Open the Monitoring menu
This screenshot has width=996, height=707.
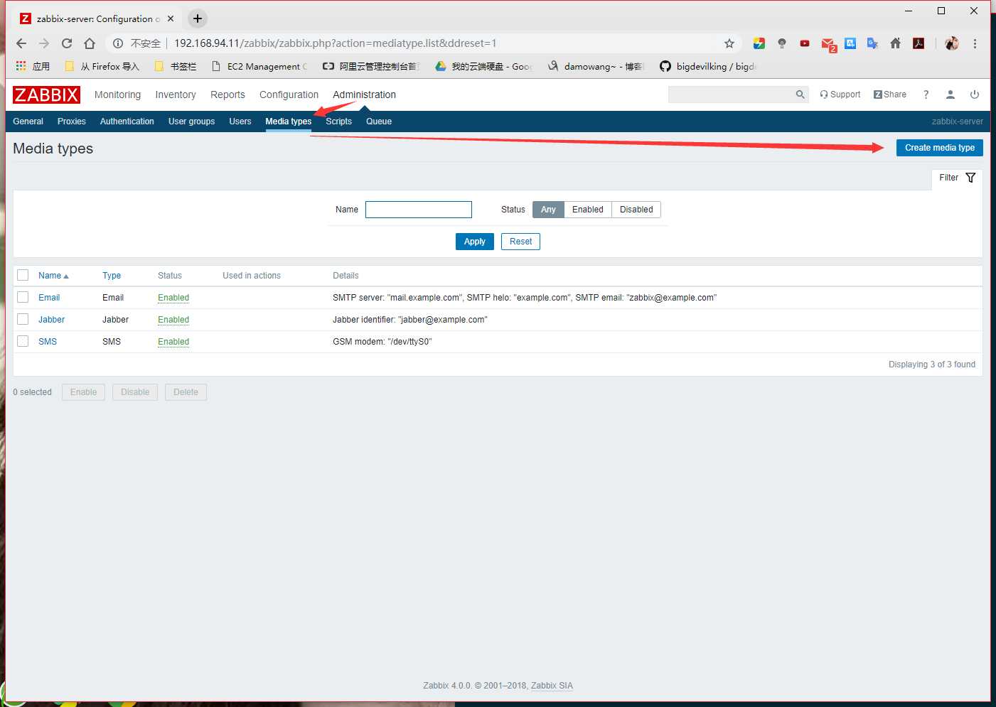117,95
